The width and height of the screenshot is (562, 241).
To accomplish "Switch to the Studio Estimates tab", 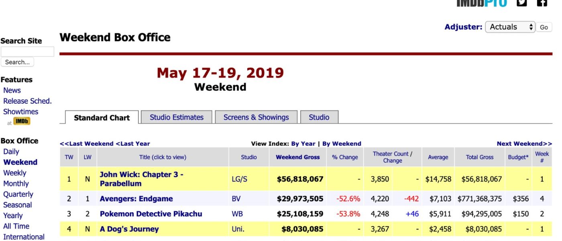I will (x=177, y=117).
